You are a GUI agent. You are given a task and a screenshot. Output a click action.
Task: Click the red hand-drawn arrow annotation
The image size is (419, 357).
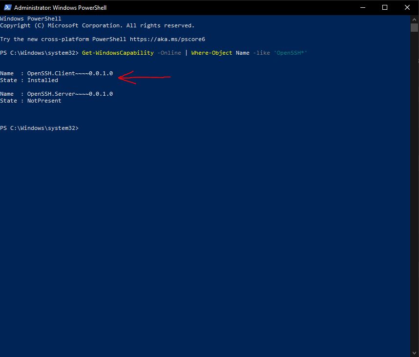click(144, 77)
